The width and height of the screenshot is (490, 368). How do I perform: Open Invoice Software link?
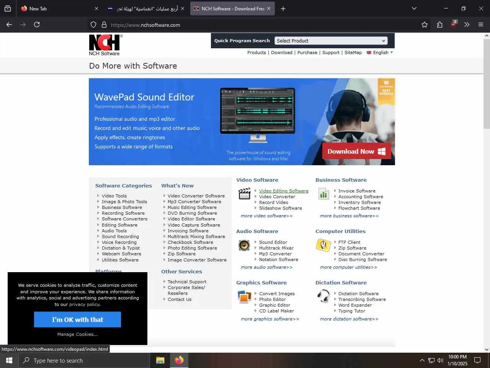[x=357, y=191]
